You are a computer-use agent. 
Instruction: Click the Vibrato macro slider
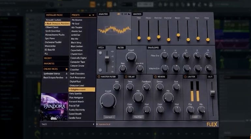(149, 38)
